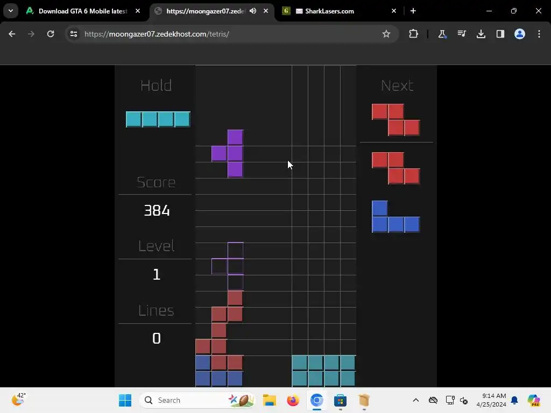Close the SharkLasers.com tab

(x=394, y=11)
